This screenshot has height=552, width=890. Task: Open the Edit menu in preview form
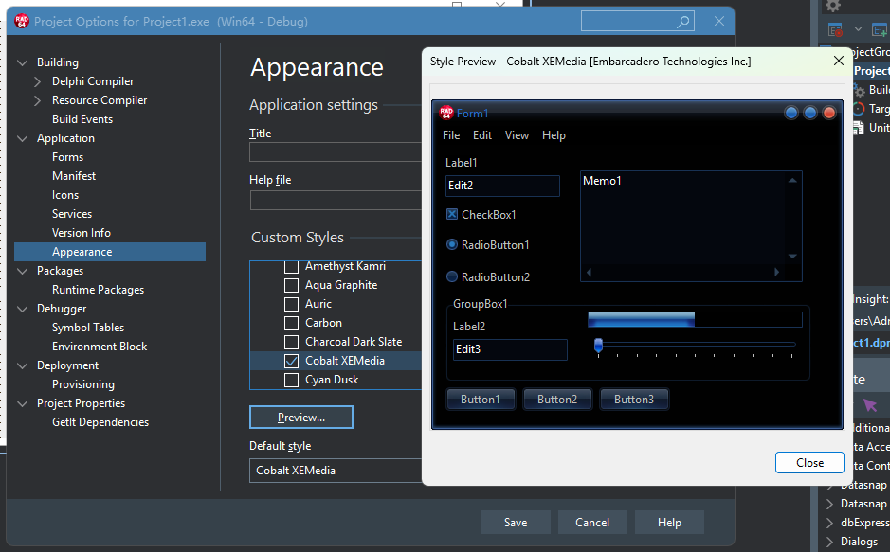click(481, 135)
